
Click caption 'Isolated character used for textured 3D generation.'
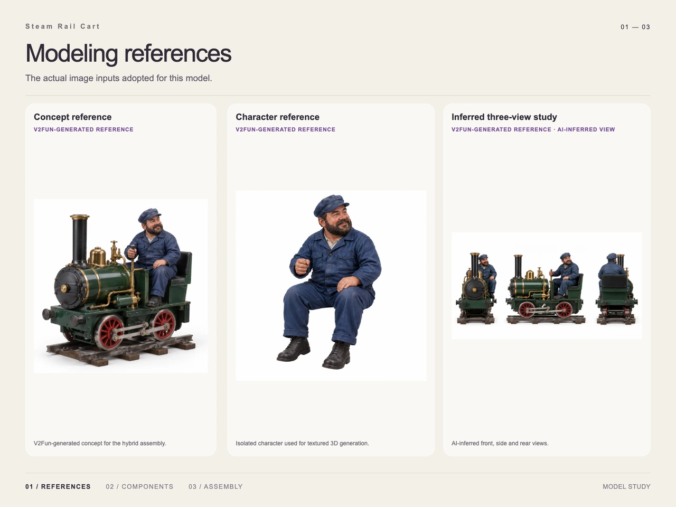tap(303, 443)
